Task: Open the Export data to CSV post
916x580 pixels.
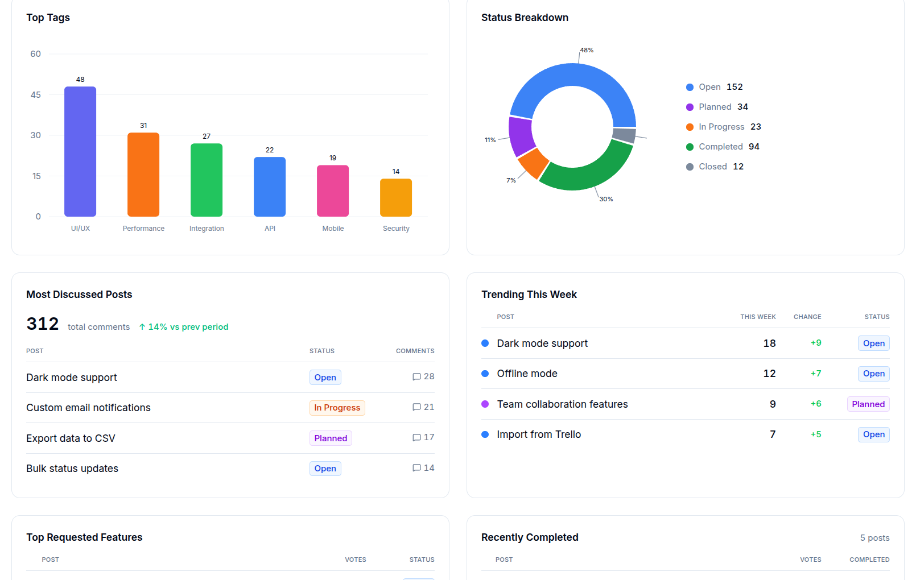Action: 71,438
